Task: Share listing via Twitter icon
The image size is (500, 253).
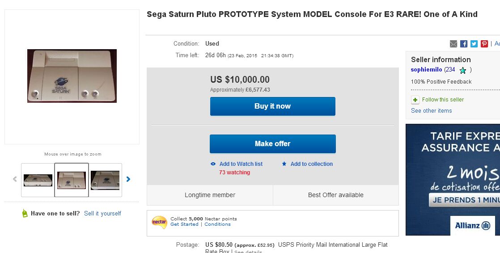Action: [474, 44]
